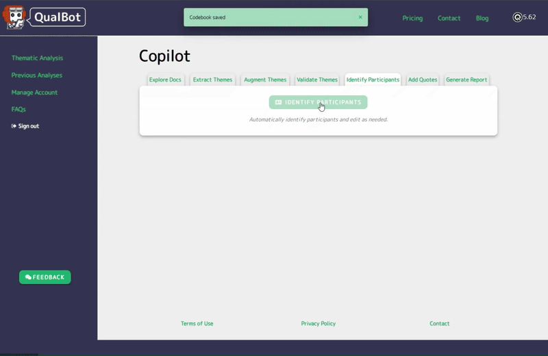Screen dimensions: 548x356
Task: Click the QualBot robot logo icon
Action: click(x=16, y=18)
